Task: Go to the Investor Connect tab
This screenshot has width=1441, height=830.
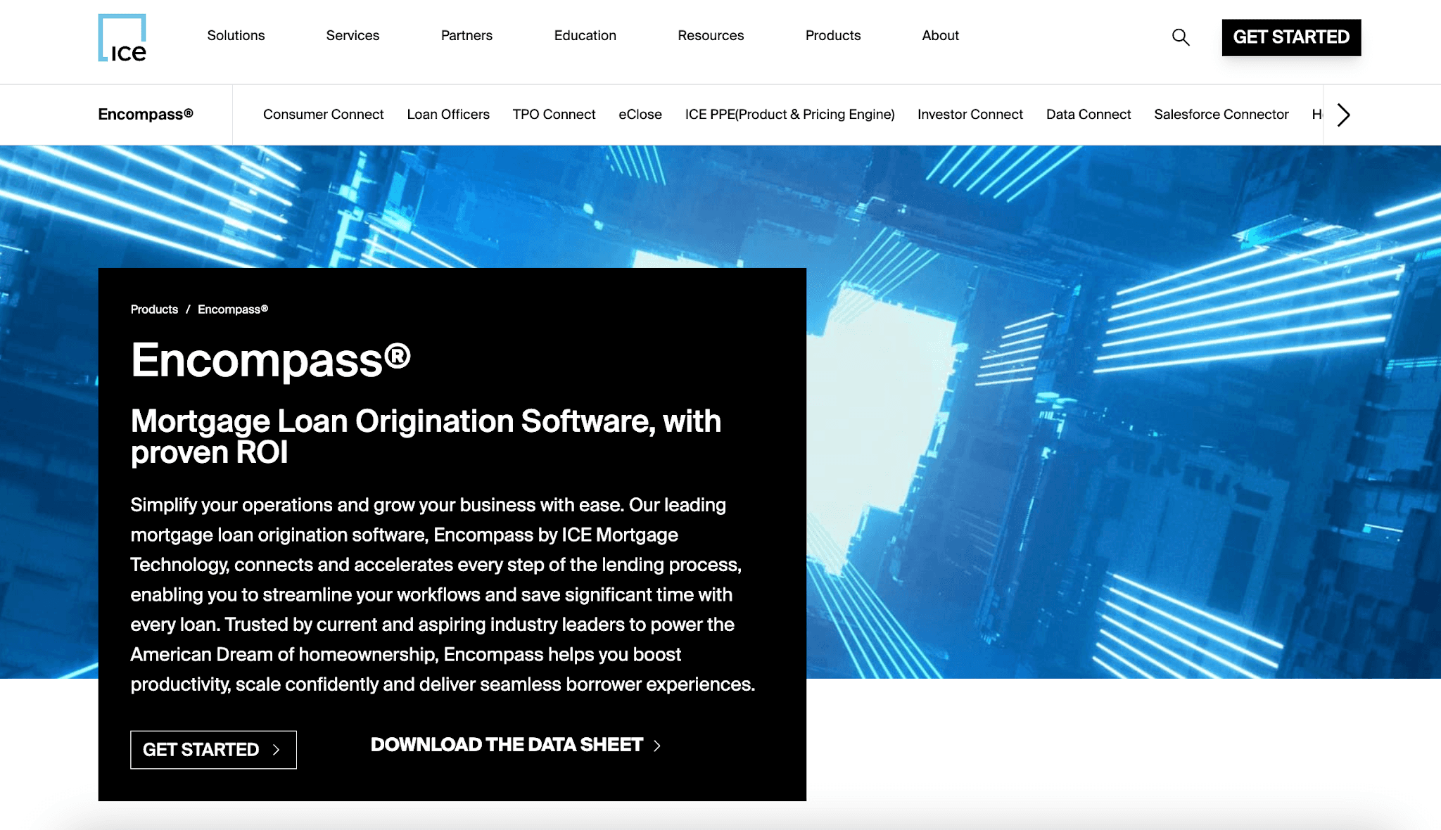Action: tap(970, 114)
